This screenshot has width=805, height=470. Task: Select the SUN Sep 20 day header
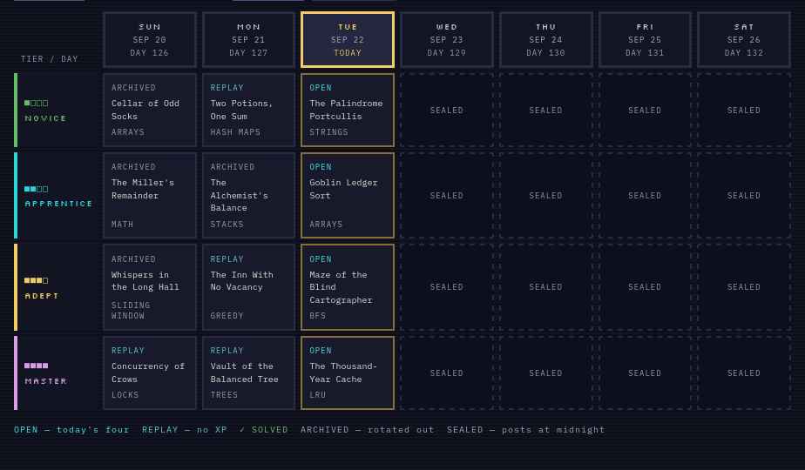149,39
